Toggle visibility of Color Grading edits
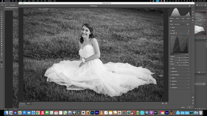Image resolution: width=207 pixels, height=116 pixels. [189, 74]
